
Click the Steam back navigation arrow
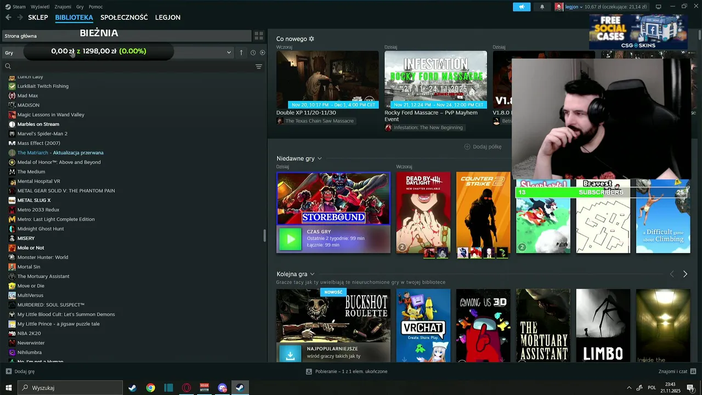8,18
